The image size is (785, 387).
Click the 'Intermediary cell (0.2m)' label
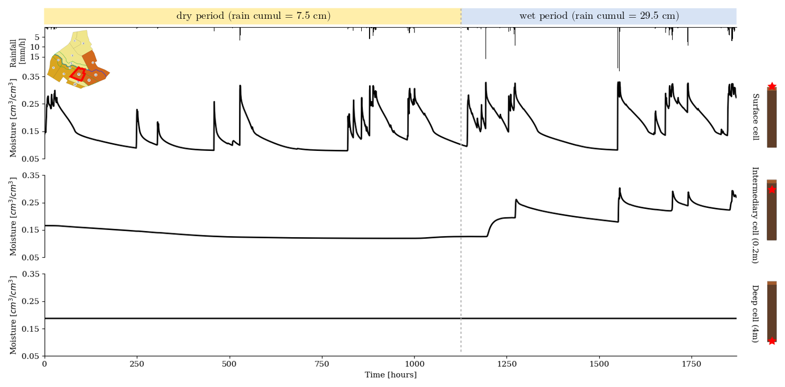(x=756, y=215)
